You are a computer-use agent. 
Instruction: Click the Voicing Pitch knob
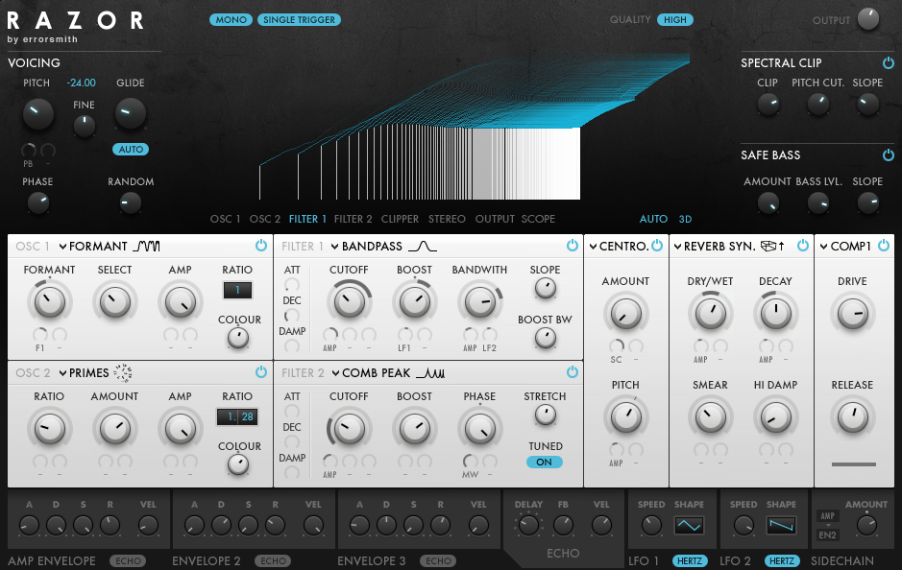click(x=38, y=113)
